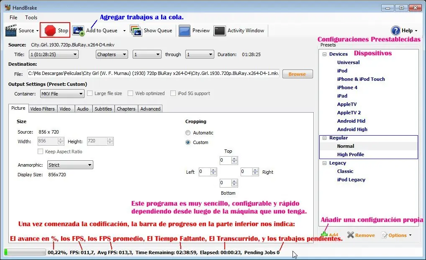The width and height of the screenshot is (426, 260).
Task: Open the Tools menu
Action: [31, 18]
